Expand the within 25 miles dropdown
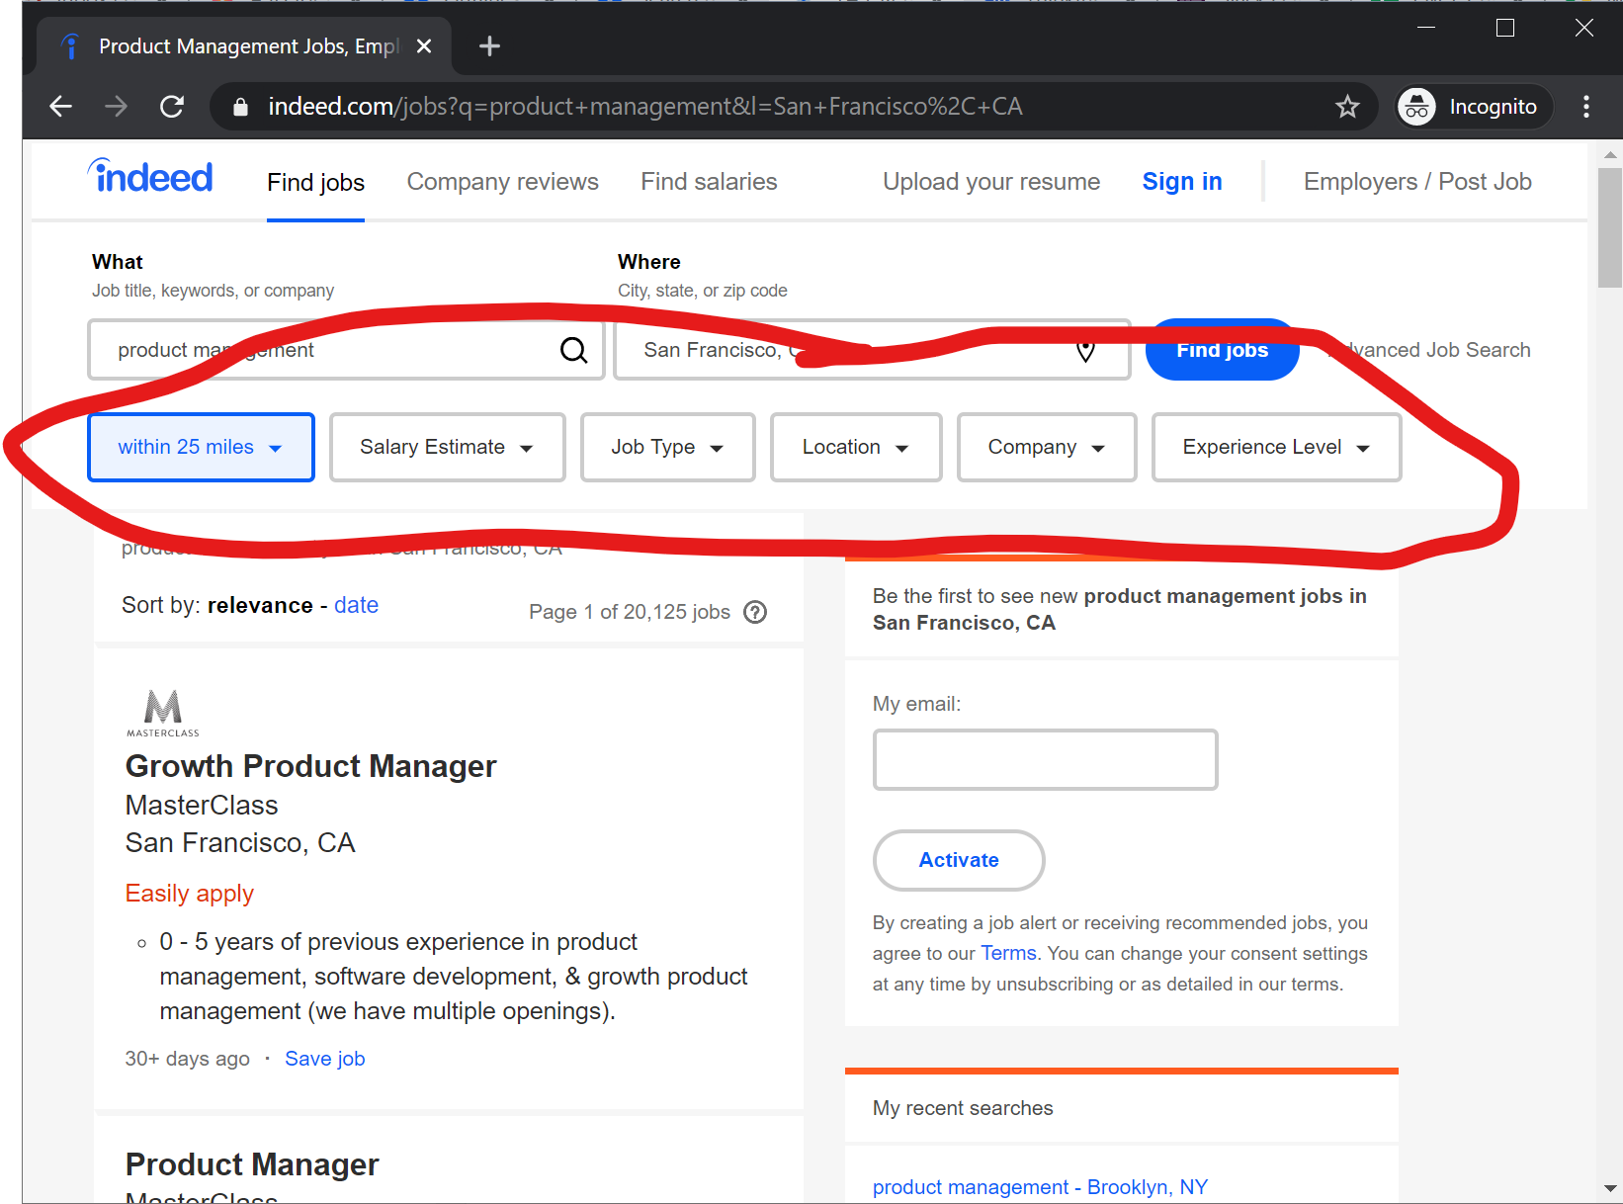 201,448
